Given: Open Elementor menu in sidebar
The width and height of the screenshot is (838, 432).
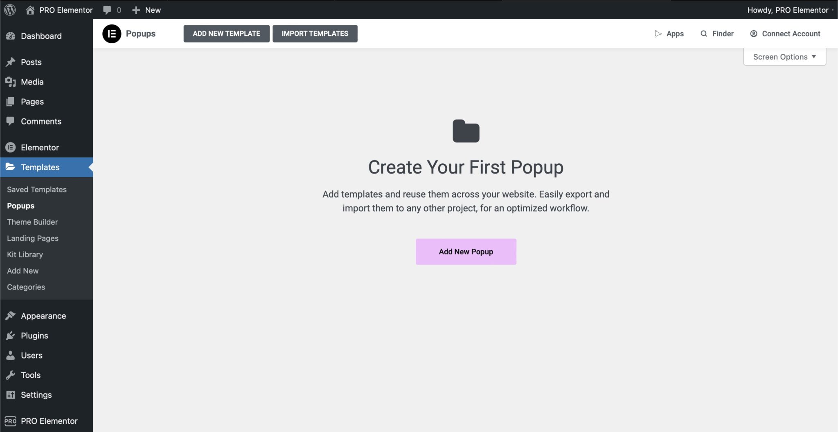Looking at the screenshot, I should [47, 147].
